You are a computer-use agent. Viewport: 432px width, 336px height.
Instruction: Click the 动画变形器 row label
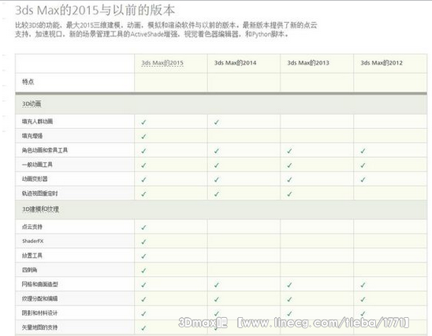click(35, 179)
